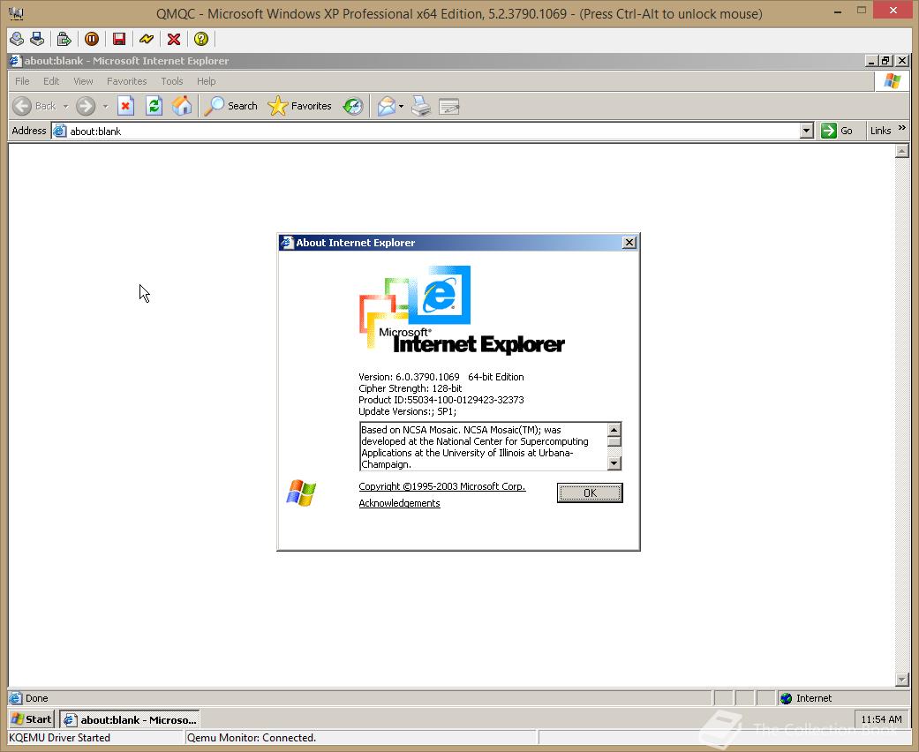Select the Edit page icon on toolbar

(x=449, y=106)
